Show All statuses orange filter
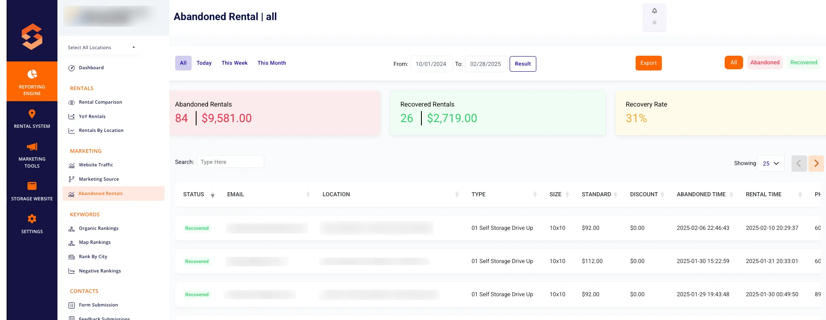Image resolution: width=826 pixels, height=320 pixels. pyautogui.click(x=734, y=63)
